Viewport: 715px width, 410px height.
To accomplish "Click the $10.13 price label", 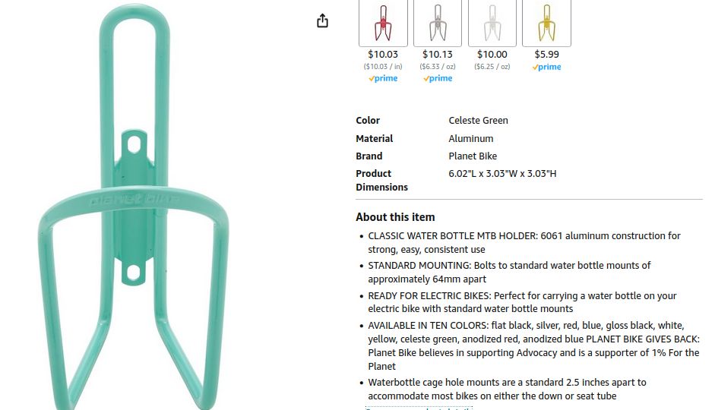I will click(438, 54).
